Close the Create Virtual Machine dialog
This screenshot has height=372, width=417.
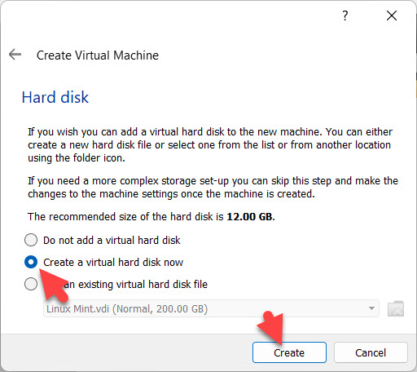pos(392,15)
